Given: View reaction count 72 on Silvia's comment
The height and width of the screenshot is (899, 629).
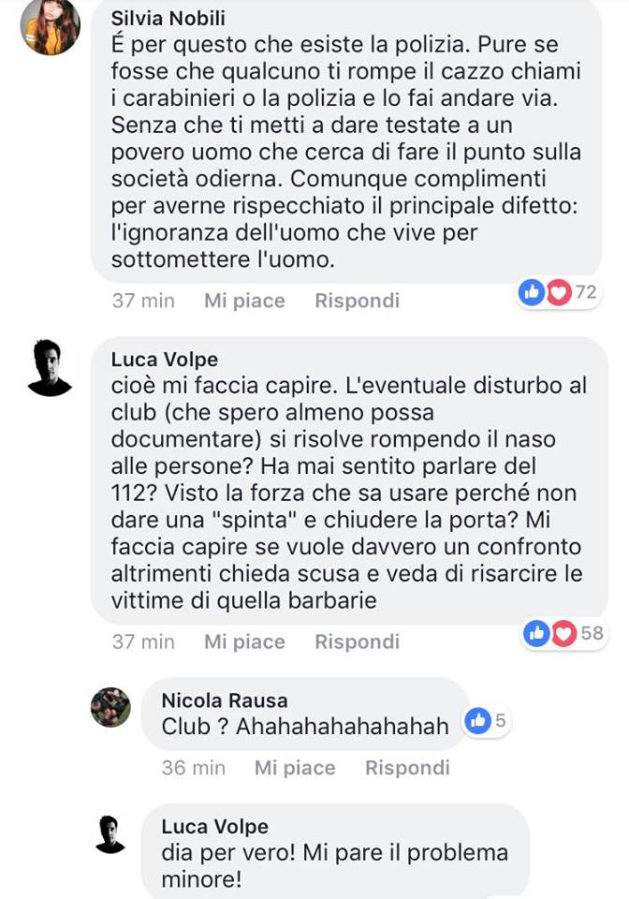Looking at the screenshot, I should click(585, 292).
